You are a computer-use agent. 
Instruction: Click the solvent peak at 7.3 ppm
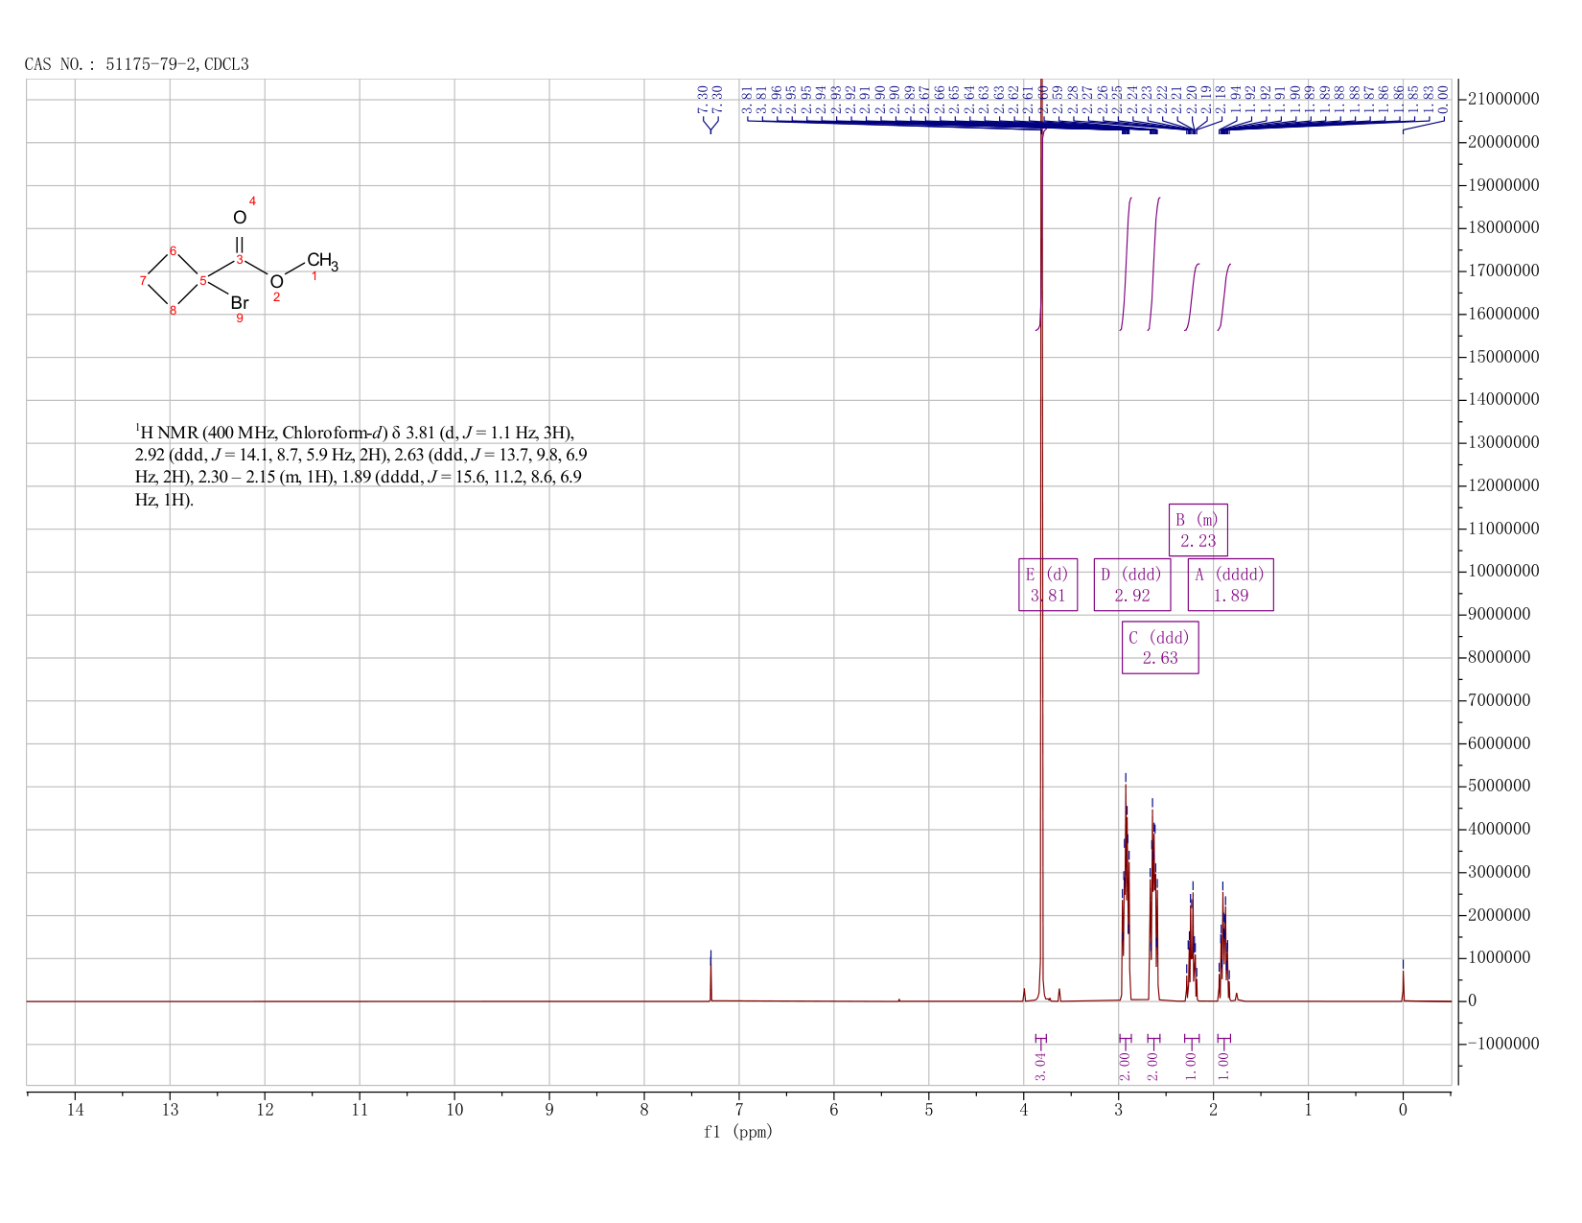pos(710,976)
